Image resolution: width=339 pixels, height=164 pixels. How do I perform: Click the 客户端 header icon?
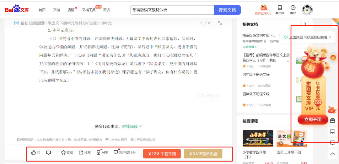pyautogui.click(x=280, y=10)
